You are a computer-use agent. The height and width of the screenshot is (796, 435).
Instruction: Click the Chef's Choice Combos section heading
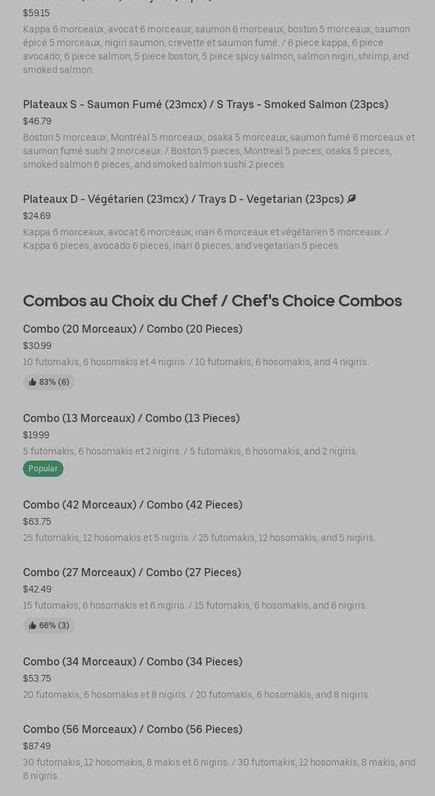[212, 300]
